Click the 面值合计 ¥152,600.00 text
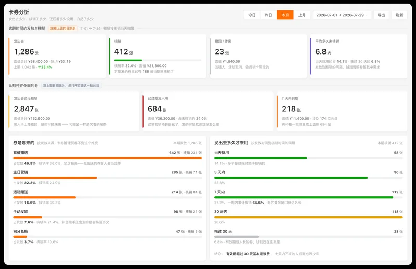 click(x=32, y=119)
